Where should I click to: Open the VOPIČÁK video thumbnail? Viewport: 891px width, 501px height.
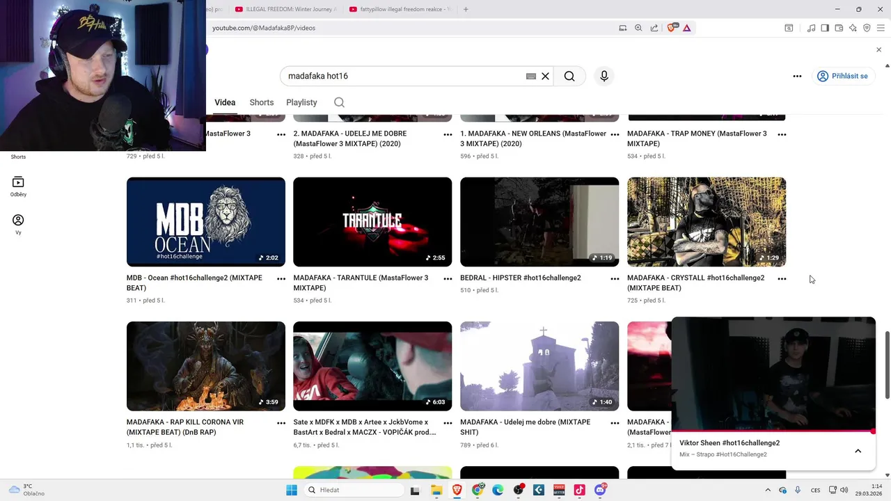pos(372,366)
